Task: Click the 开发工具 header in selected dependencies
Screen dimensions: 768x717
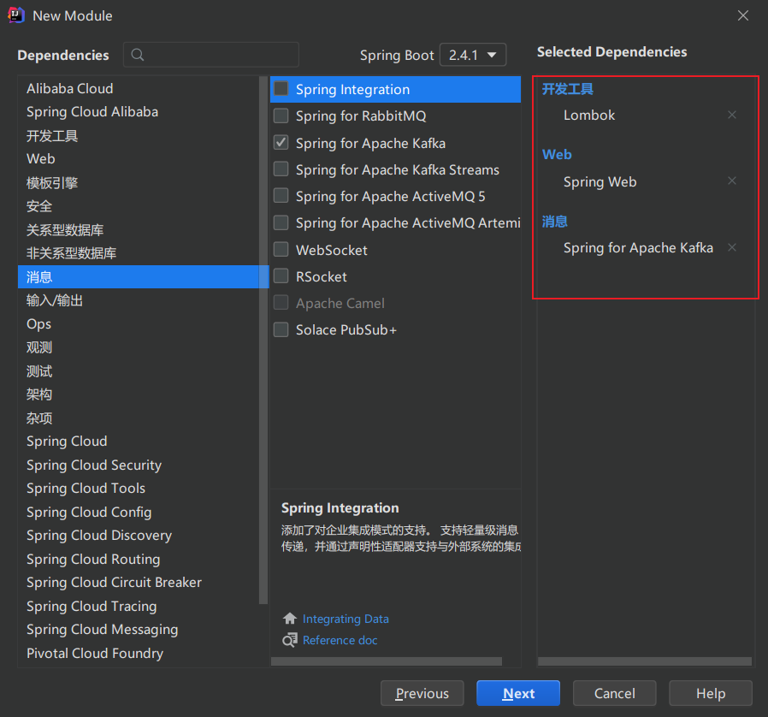Action: tap(568, 89)
